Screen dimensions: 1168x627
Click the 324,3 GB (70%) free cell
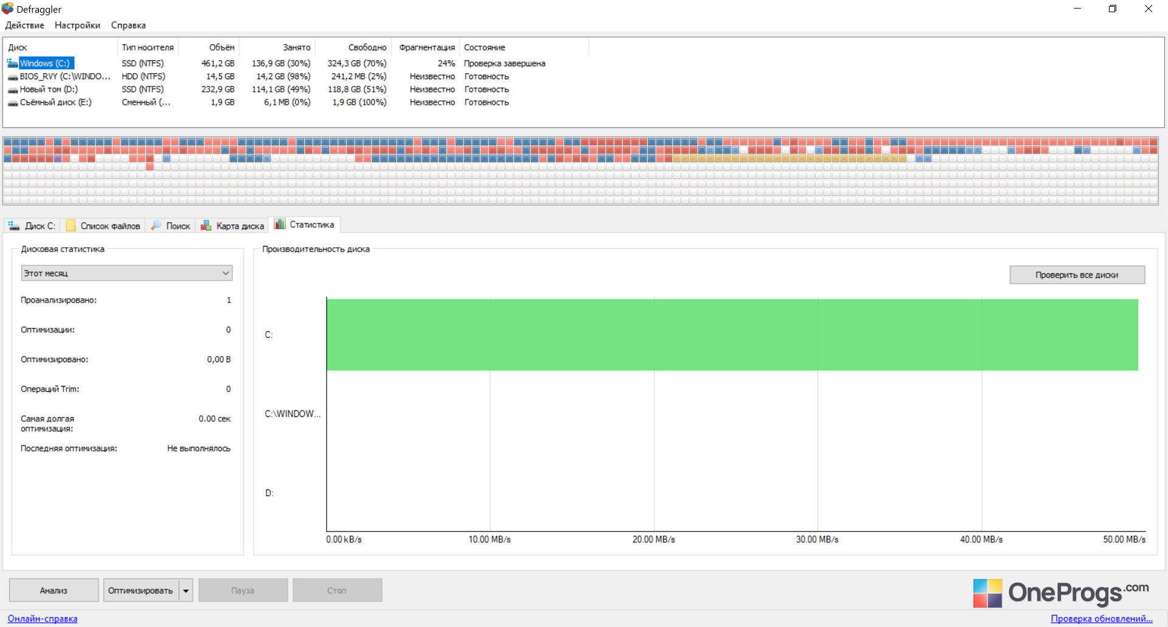357,63
